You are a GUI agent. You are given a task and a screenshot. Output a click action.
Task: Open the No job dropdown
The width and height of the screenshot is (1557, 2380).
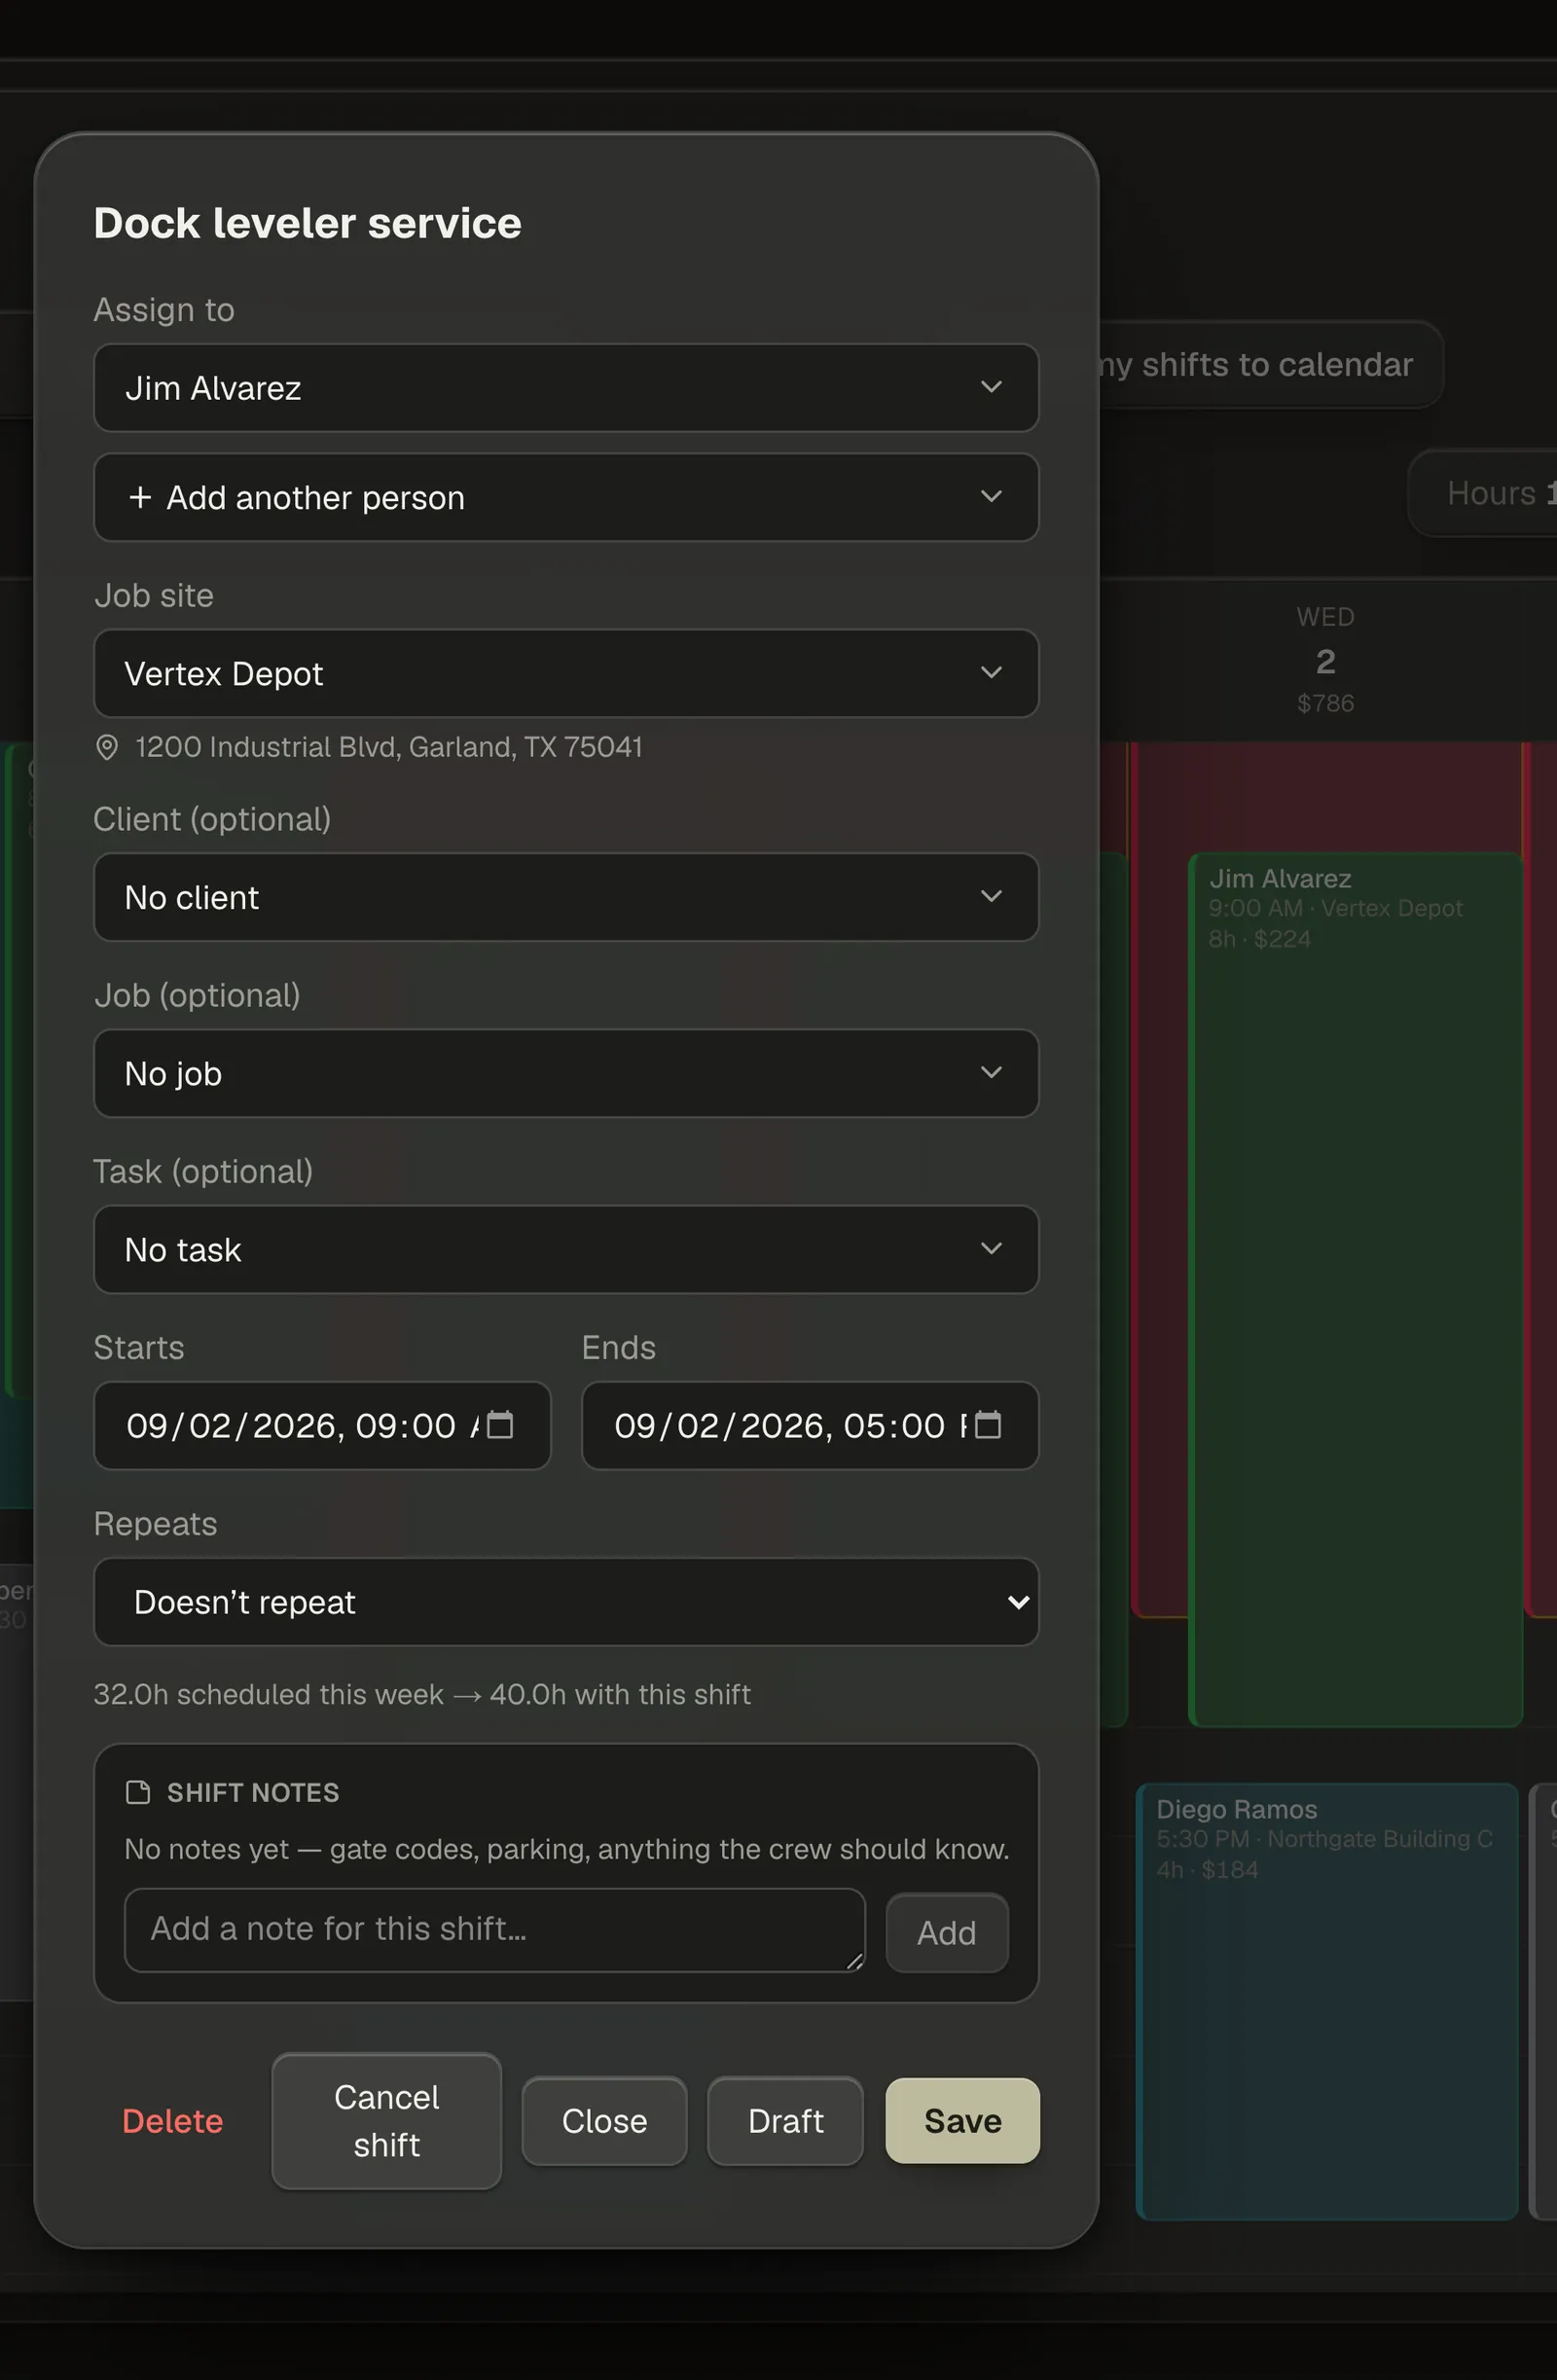point(566,1073)
